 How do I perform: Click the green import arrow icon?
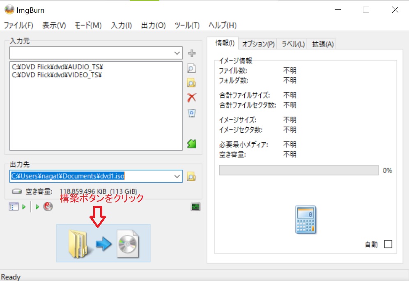coord(191,143)
